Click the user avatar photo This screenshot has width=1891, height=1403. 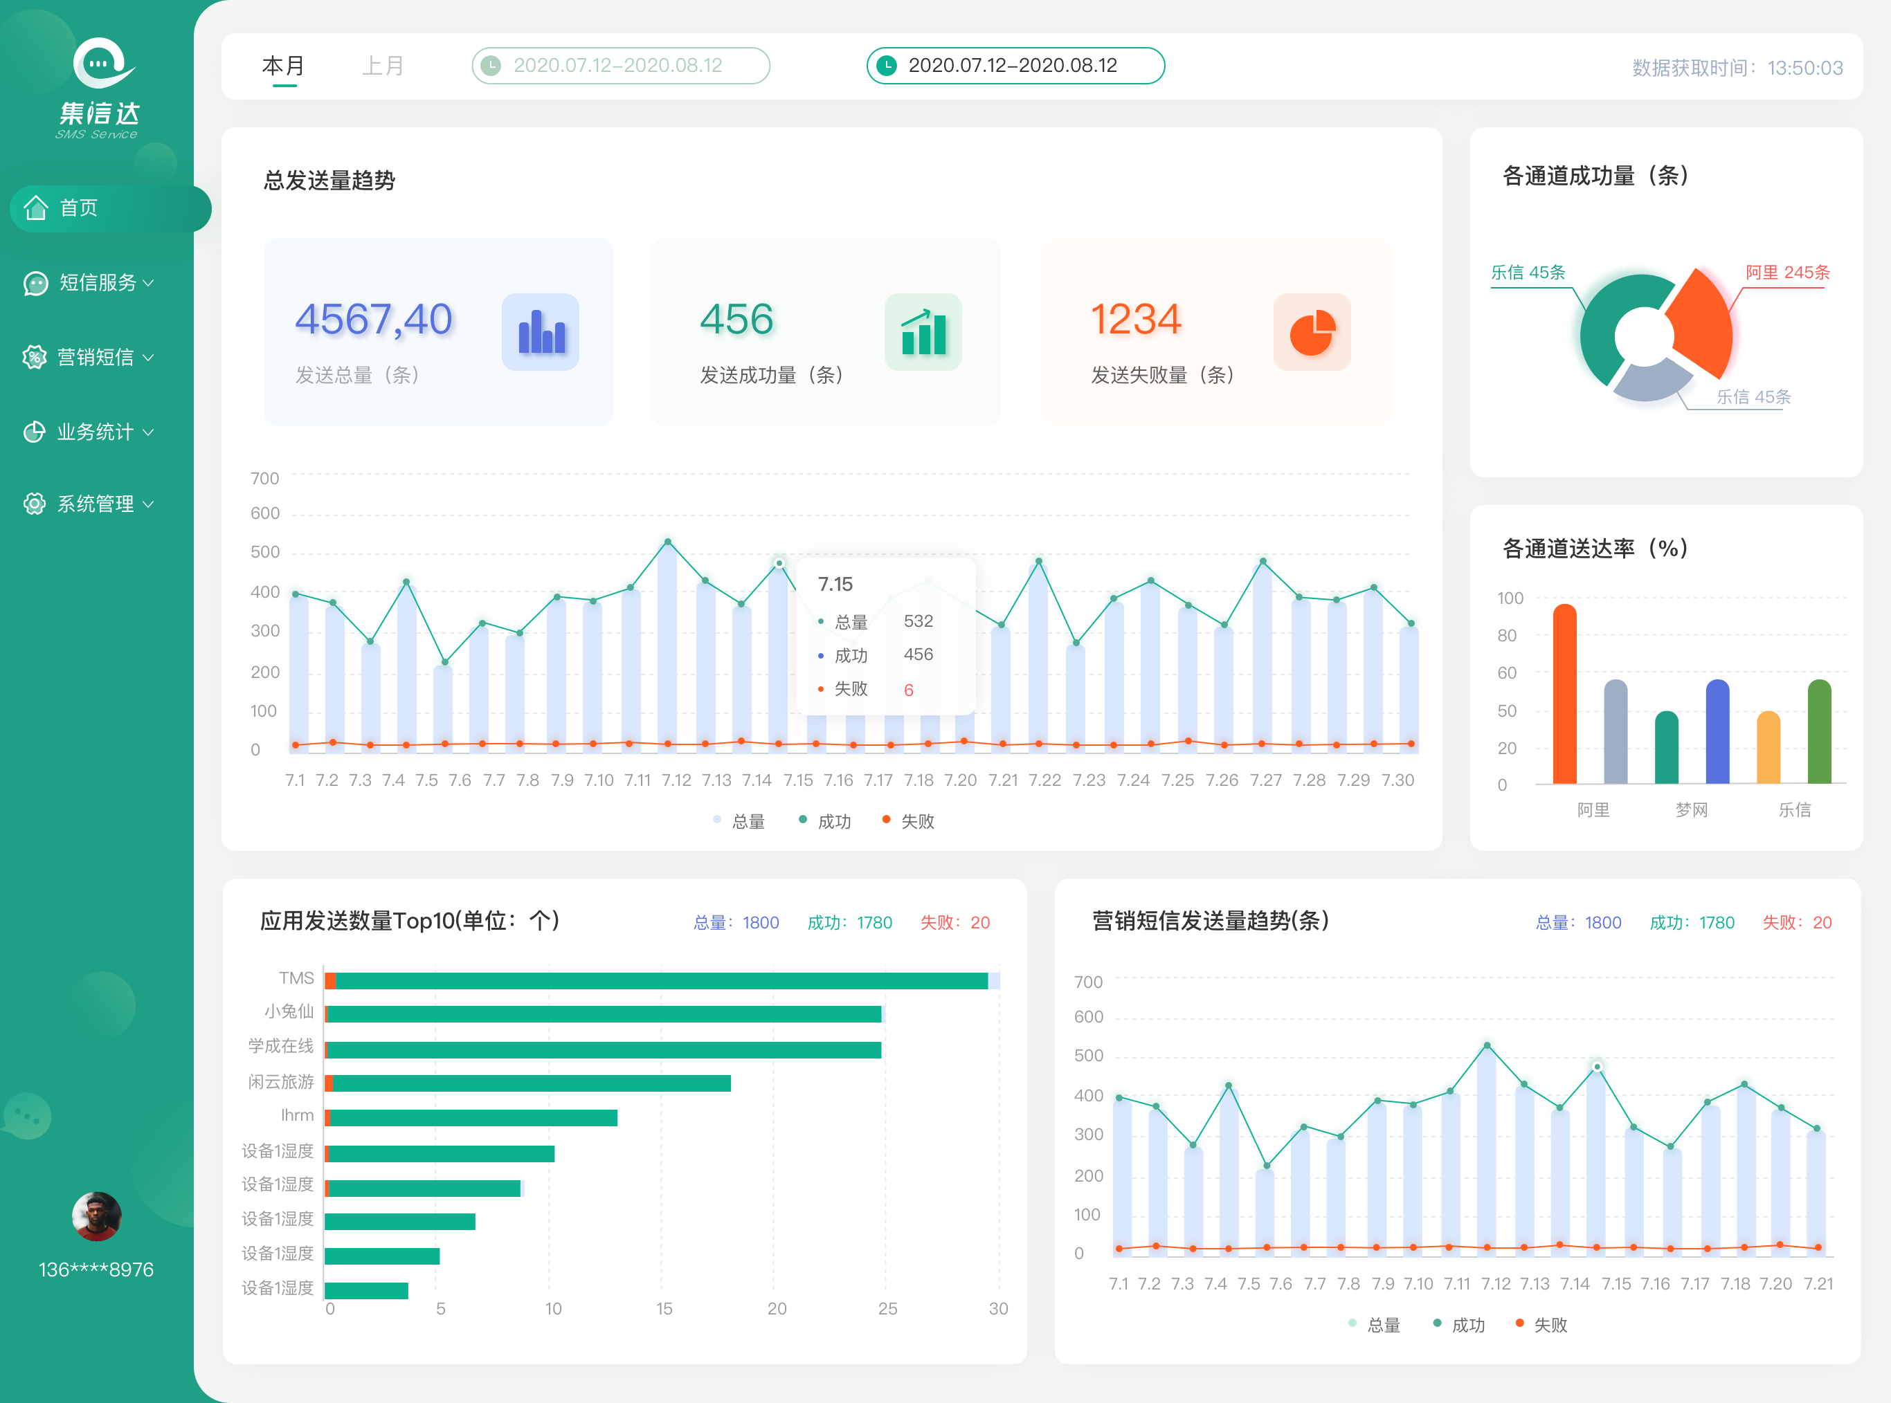coord(97,1216)
